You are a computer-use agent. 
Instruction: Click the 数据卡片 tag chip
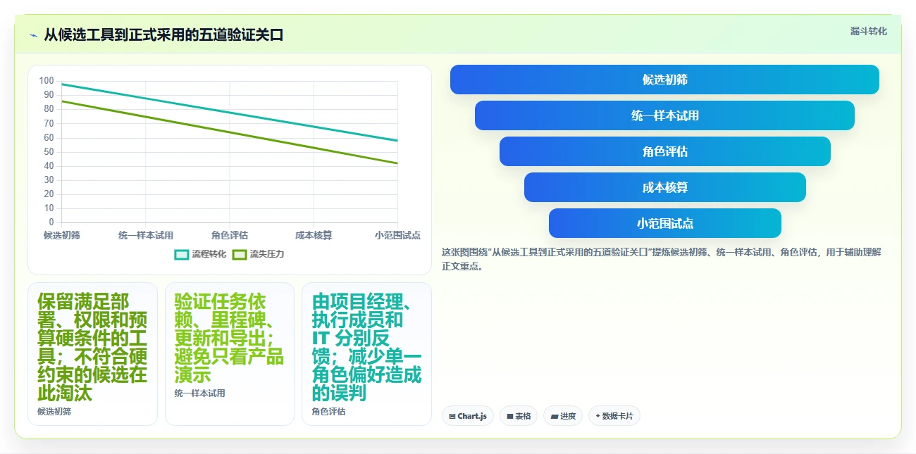coord(614,416)
